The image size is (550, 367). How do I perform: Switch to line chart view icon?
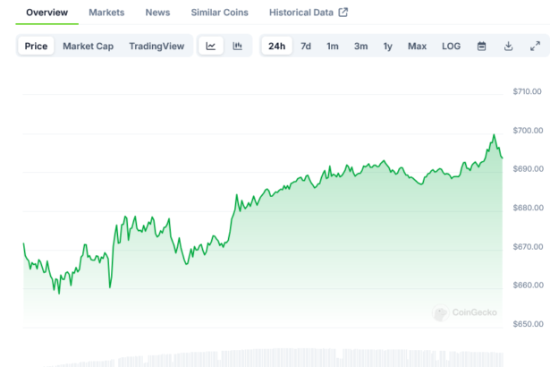coord(210,46)
